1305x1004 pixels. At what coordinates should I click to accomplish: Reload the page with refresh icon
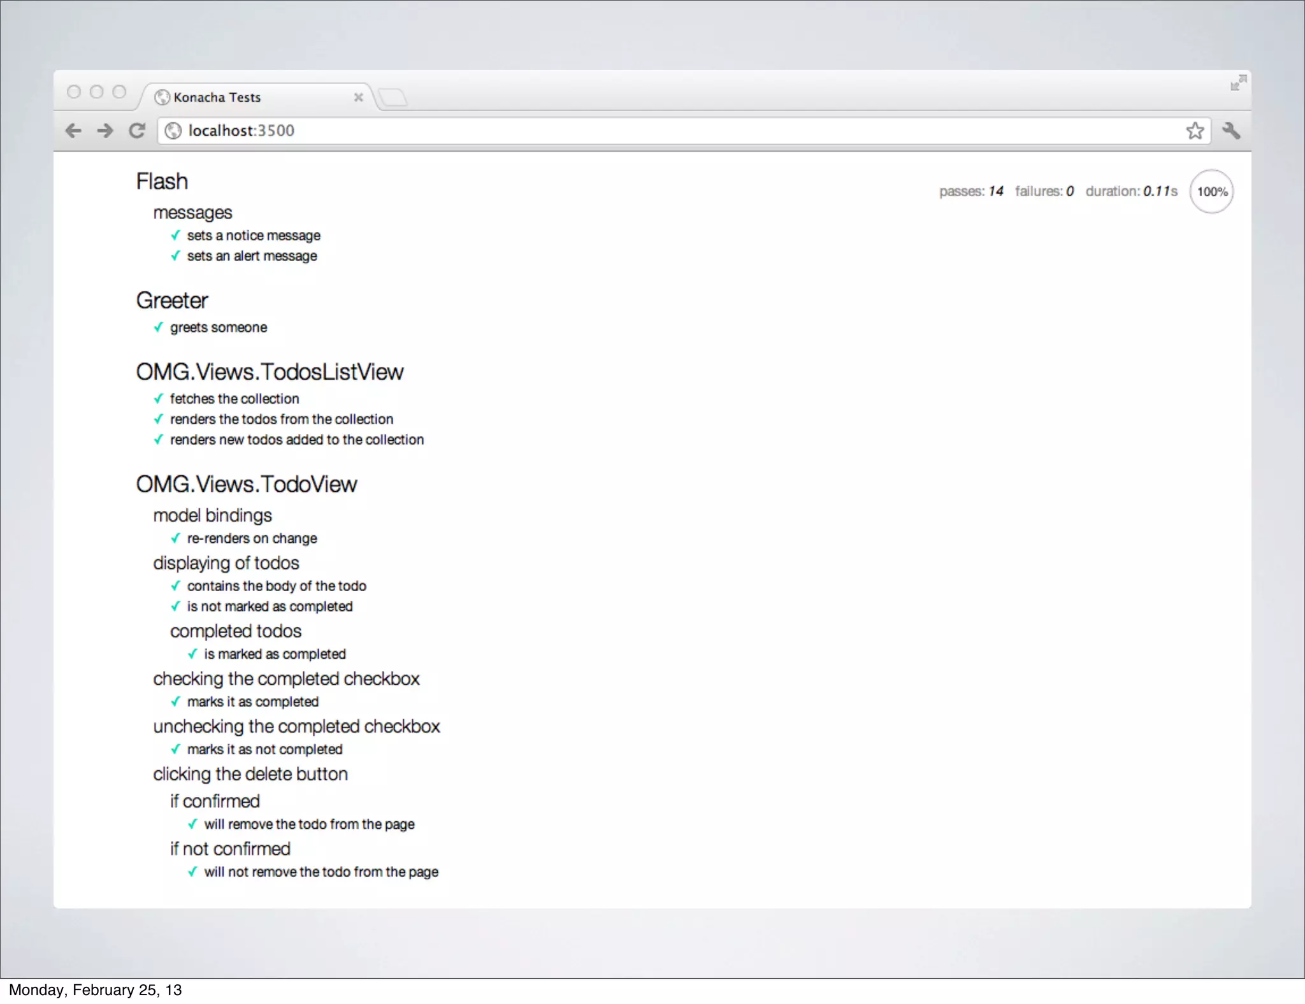click(x=137, y=131)
